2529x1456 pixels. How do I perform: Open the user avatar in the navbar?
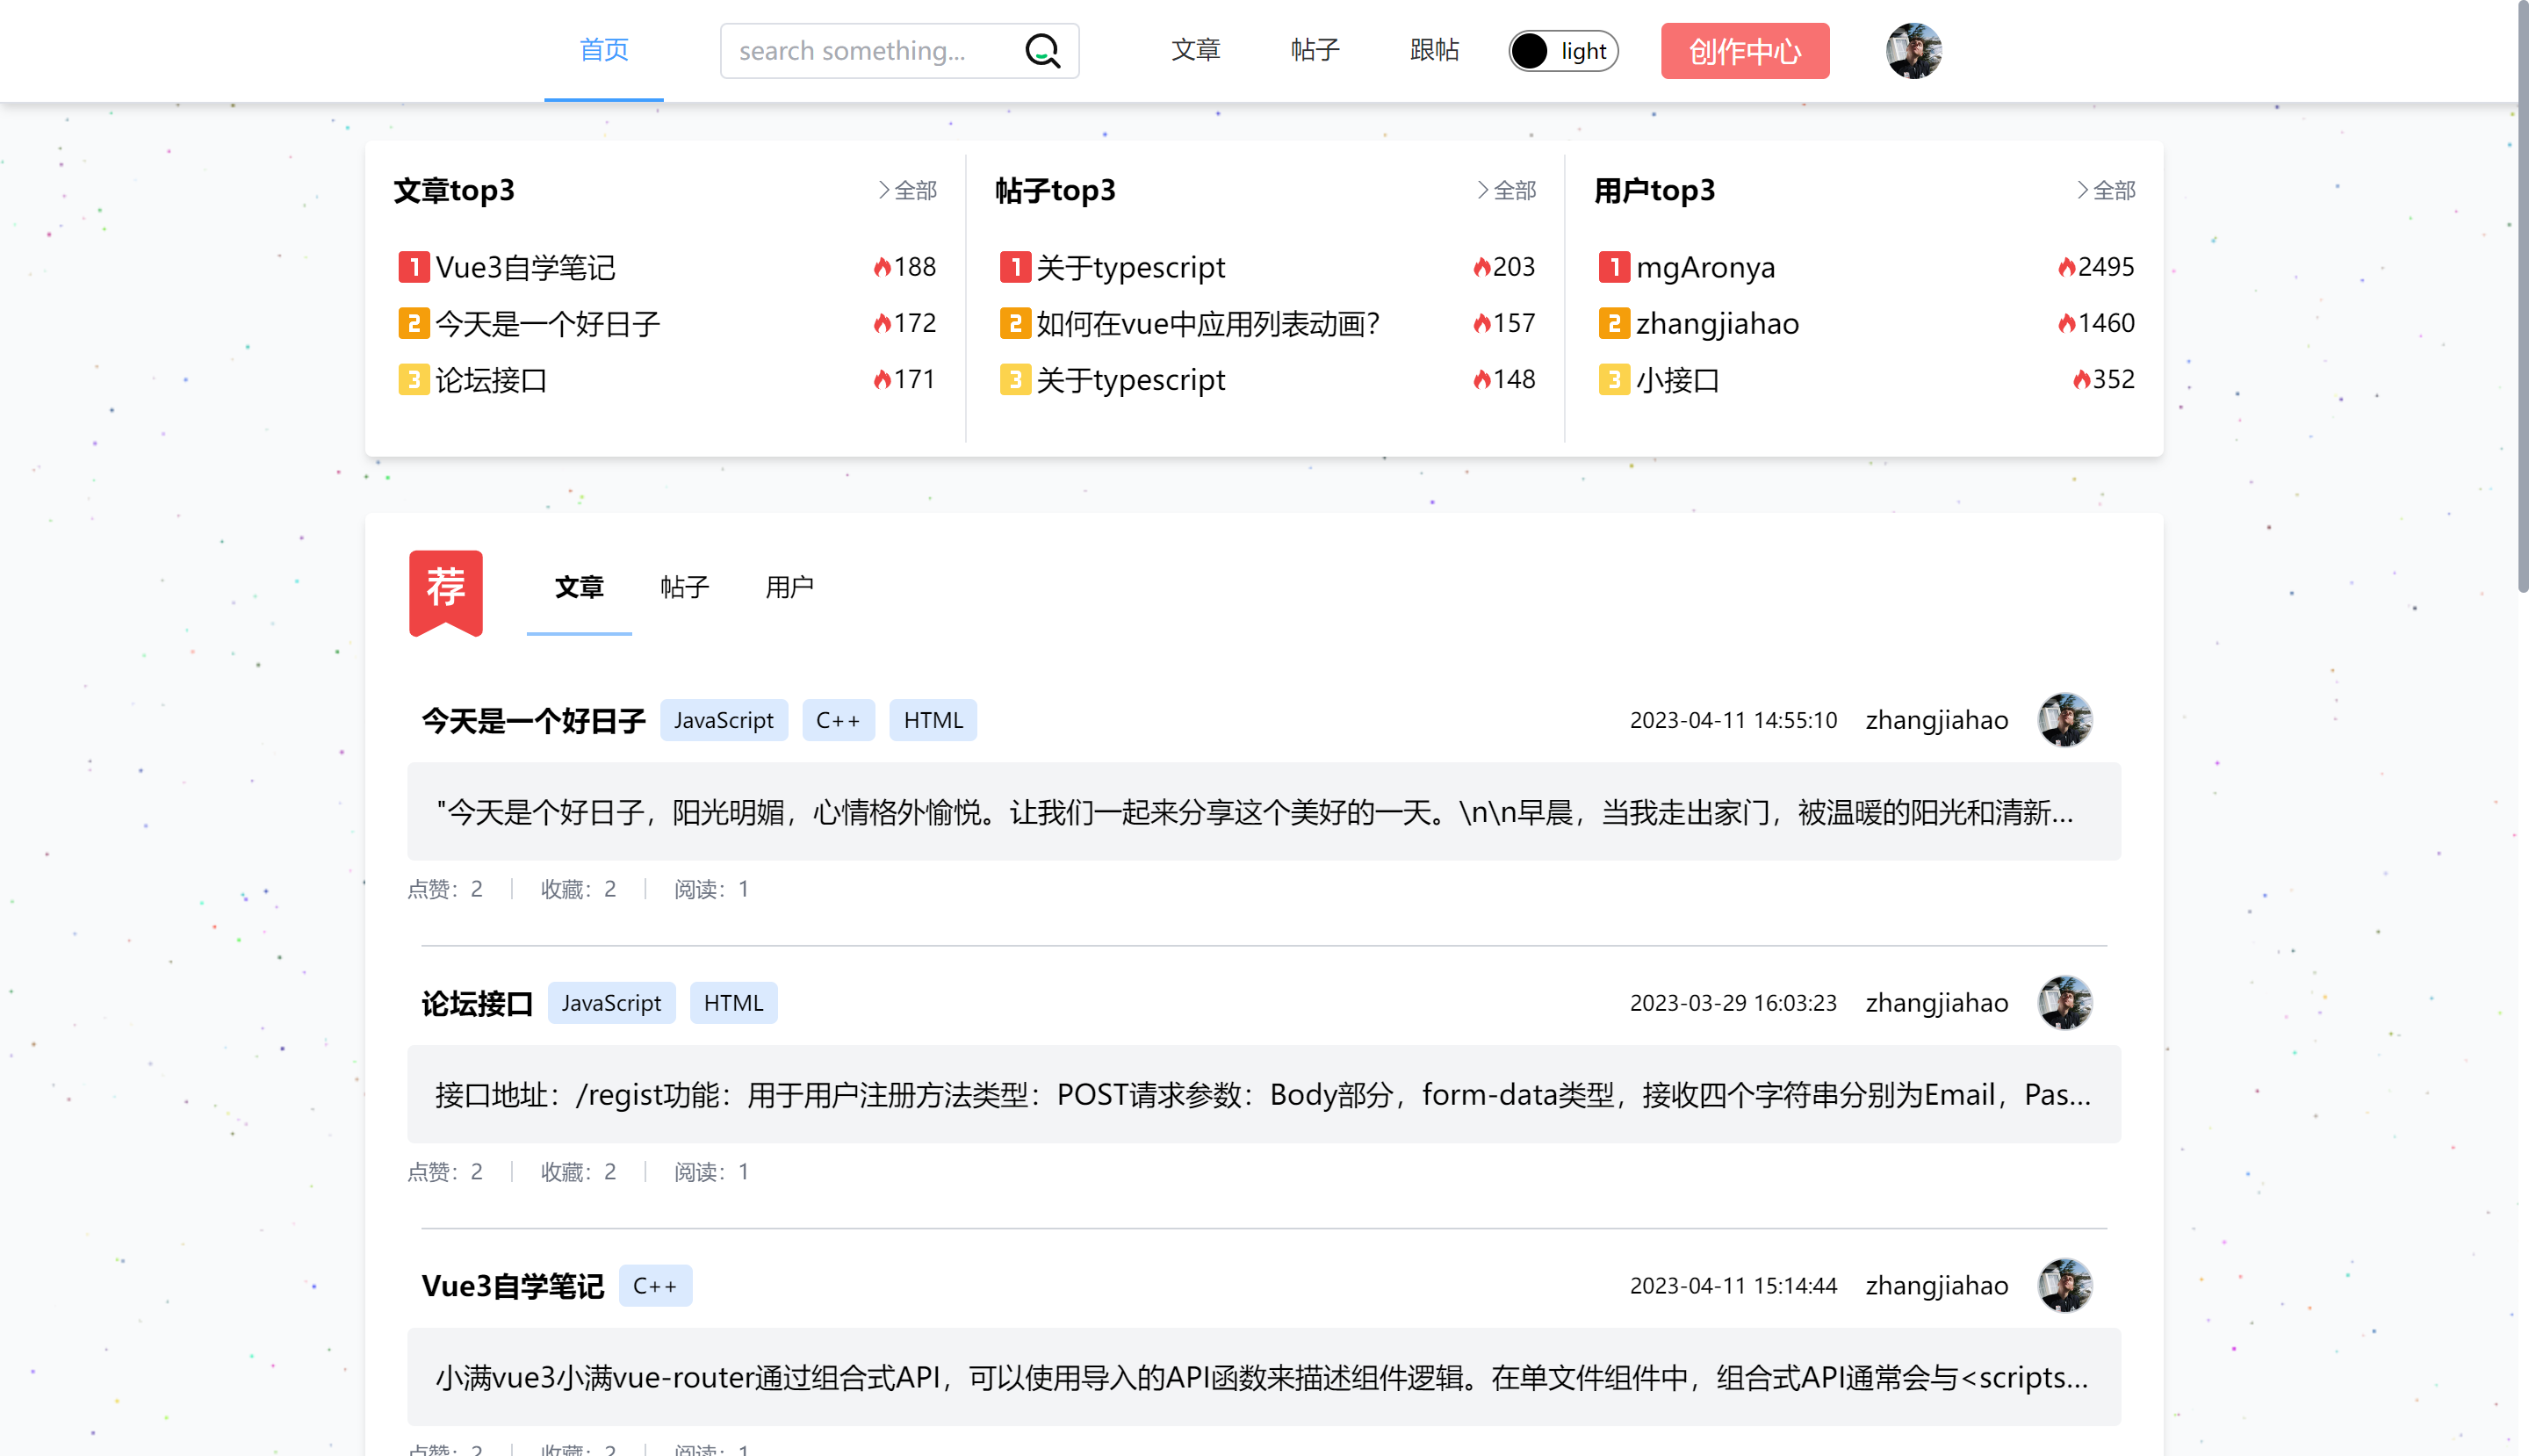(x=1913, y=51)
